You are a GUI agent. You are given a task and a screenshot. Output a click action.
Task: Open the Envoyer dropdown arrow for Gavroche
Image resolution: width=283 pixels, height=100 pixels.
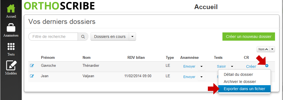coord(202,66)
